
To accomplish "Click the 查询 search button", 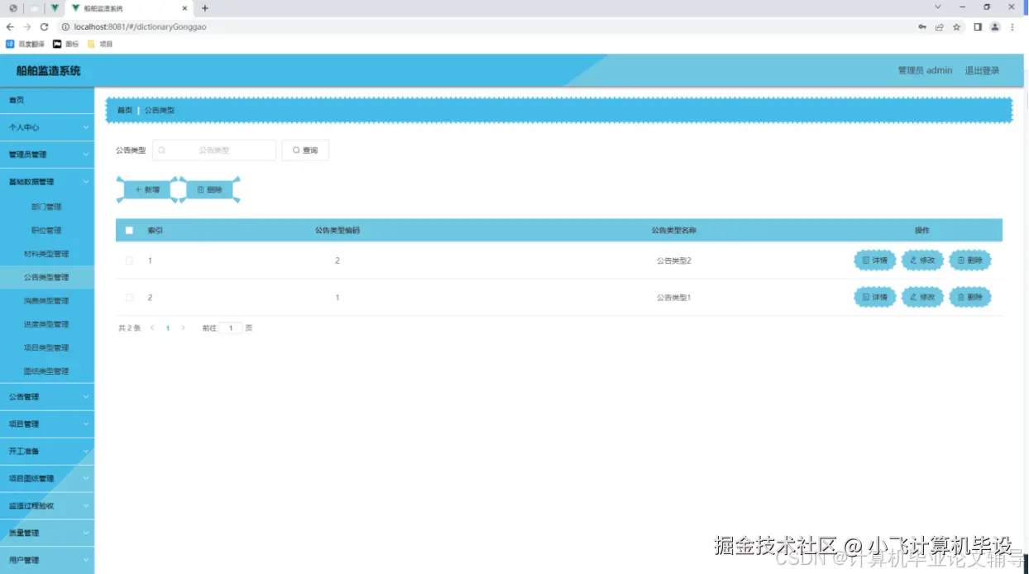I will click(305, 150).
